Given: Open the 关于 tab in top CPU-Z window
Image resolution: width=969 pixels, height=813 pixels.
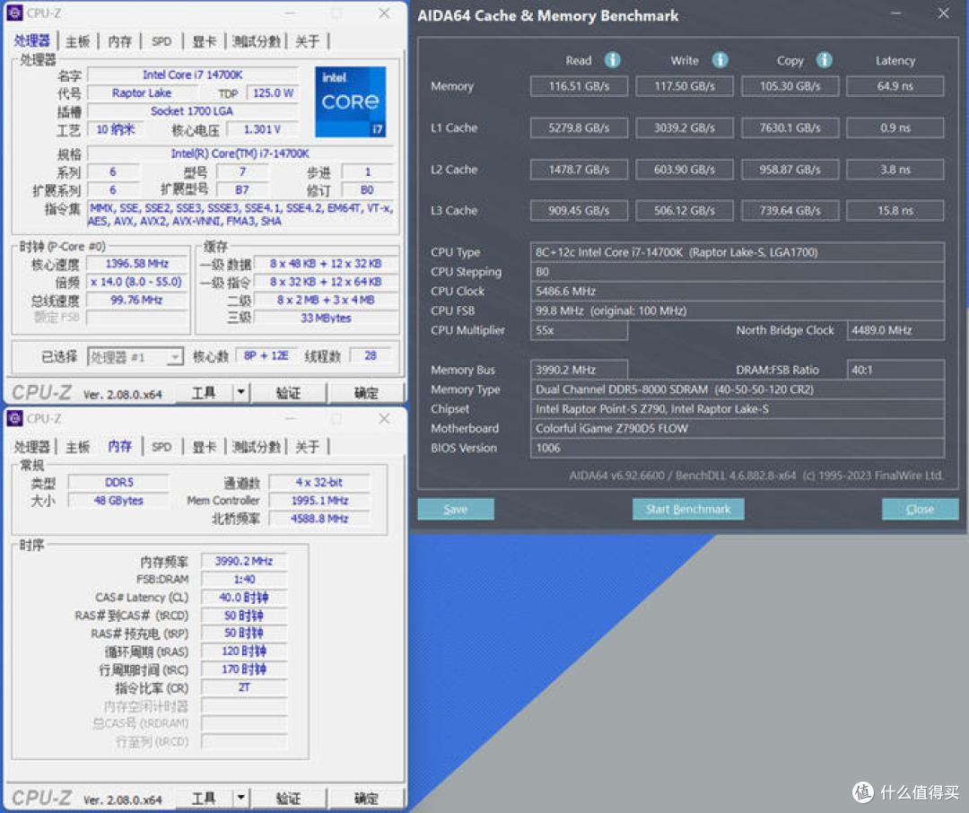Looking at the screenshot, I should tap(307, 41).
